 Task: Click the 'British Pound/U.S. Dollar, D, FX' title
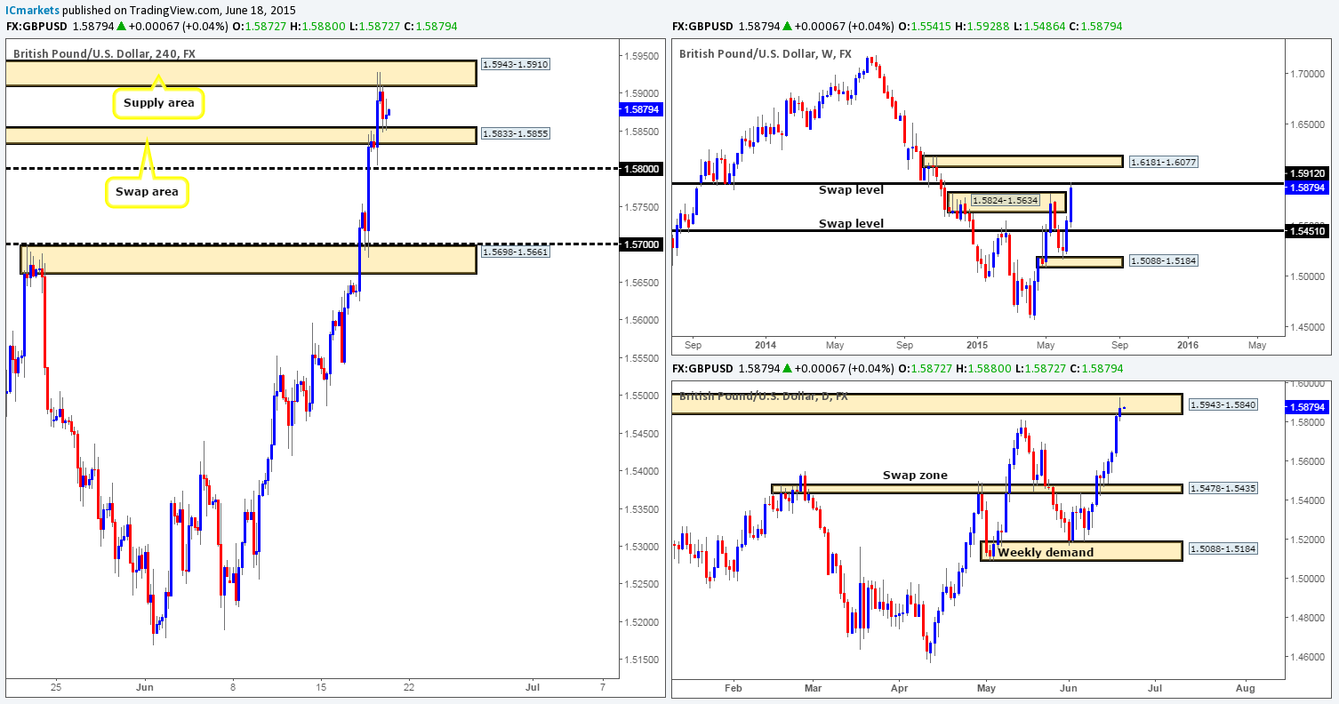click(x=764, y=396)
